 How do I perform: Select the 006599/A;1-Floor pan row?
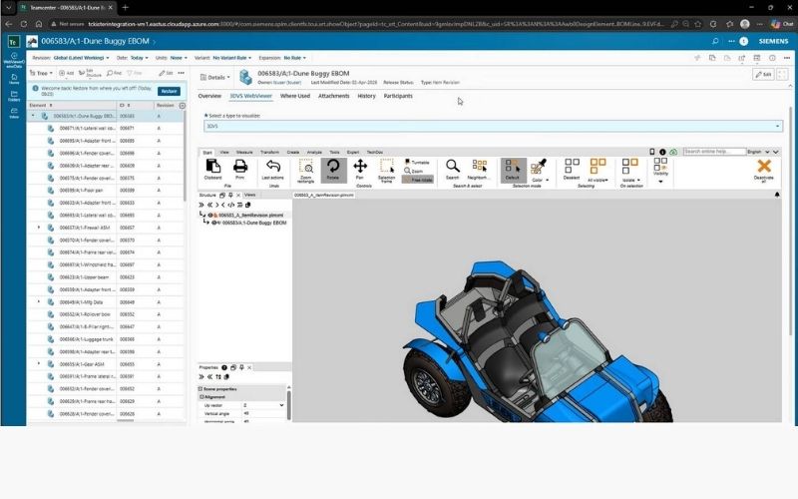106,191
